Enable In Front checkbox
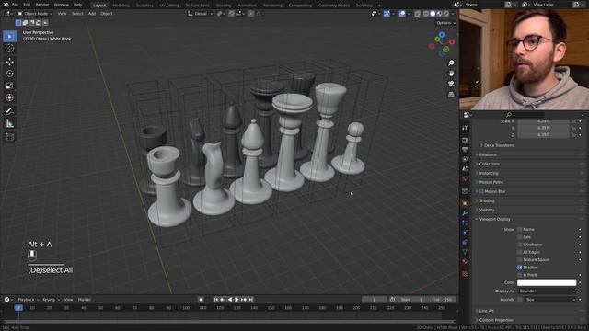 click(x=519, y=275)
